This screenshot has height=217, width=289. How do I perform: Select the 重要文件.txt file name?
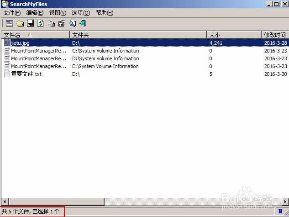[26, 74]
